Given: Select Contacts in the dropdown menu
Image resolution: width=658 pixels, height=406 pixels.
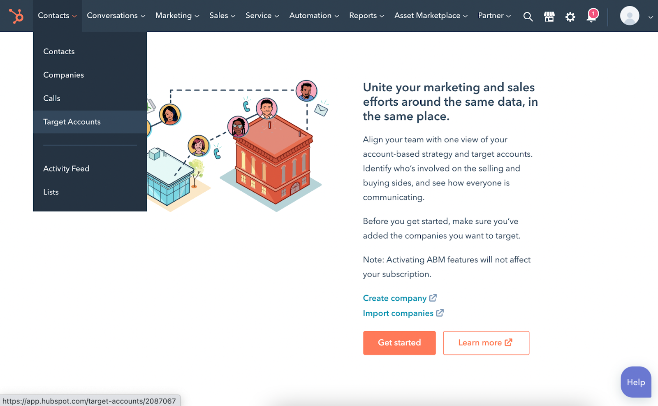Looking at the screenshot, I should click(x=90, y=51).
